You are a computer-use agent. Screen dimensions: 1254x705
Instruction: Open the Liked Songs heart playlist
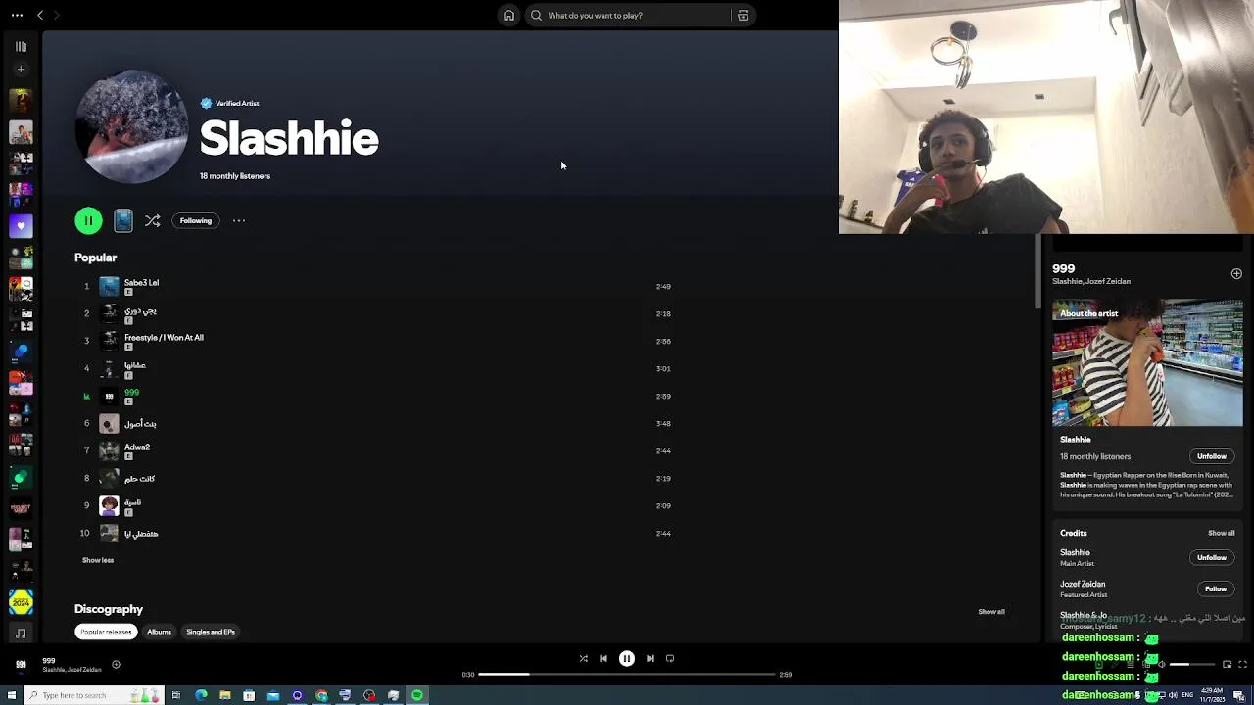click(21, 225)
